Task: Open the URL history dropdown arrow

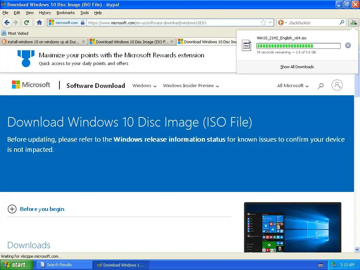Action: point(270,22)
